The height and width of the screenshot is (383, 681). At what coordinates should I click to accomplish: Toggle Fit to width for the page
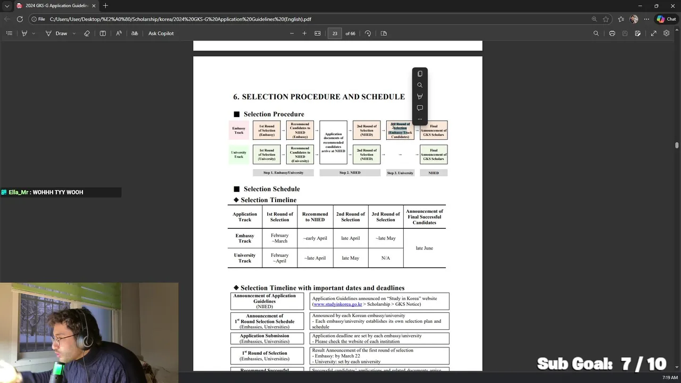[x=318, y=33]
